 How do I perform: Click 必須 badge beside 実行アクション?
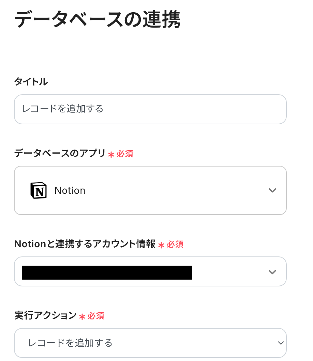[x=96, y=316]
